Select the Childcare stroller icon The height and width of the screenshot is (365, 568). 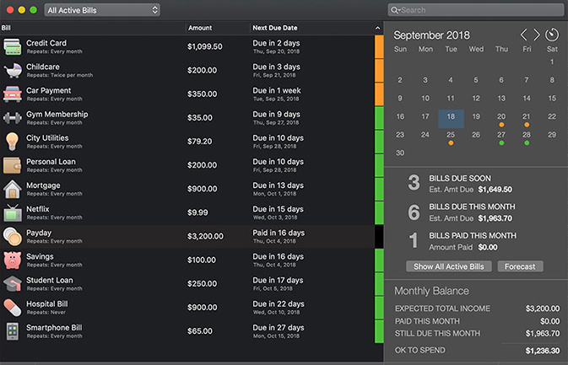pos(12,70)
